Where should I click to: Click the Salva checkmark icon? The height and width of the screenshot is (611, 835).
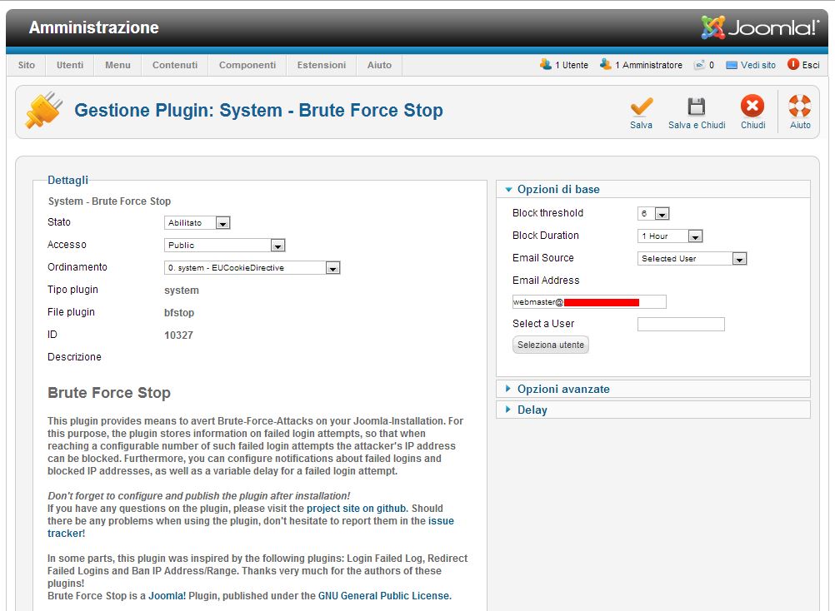click(x=641, y=107)
